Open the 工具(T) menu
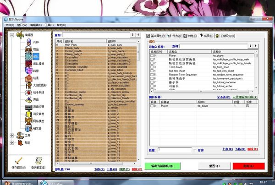Image resolution: width=275 pixels, height=185 pixels. tap(49, 25)
